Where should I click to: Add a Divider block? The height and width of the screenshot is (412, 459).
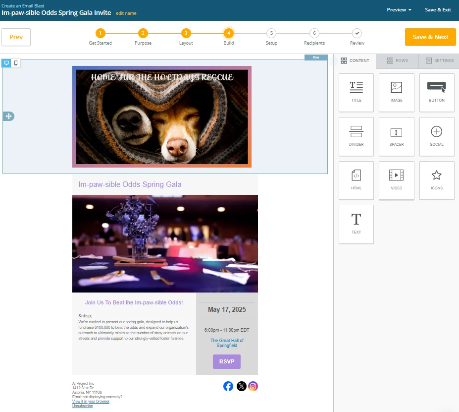356,136
